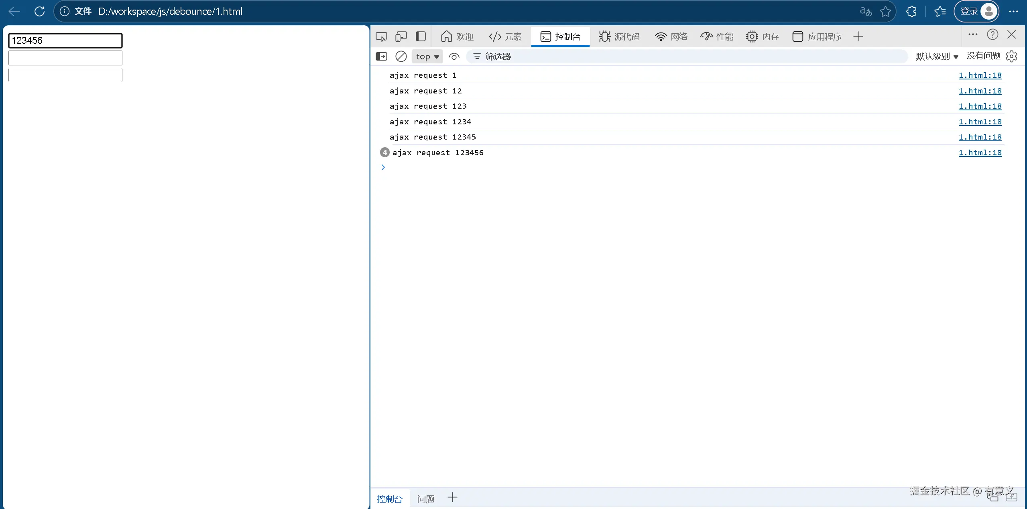Toggle device emulation icon
Image resolution: width=1027 pixels, height=509 pixels.
tap(401, 37)
